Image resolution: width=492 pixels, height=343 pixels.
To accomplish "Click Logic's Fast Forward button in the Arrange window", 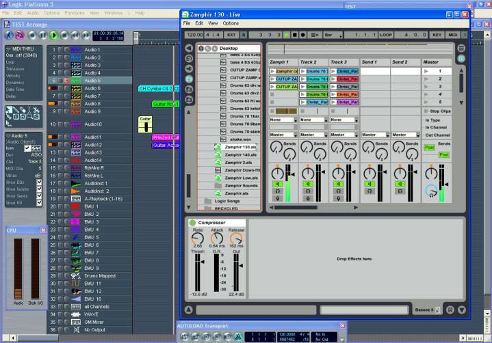I will tap(86, 36).
